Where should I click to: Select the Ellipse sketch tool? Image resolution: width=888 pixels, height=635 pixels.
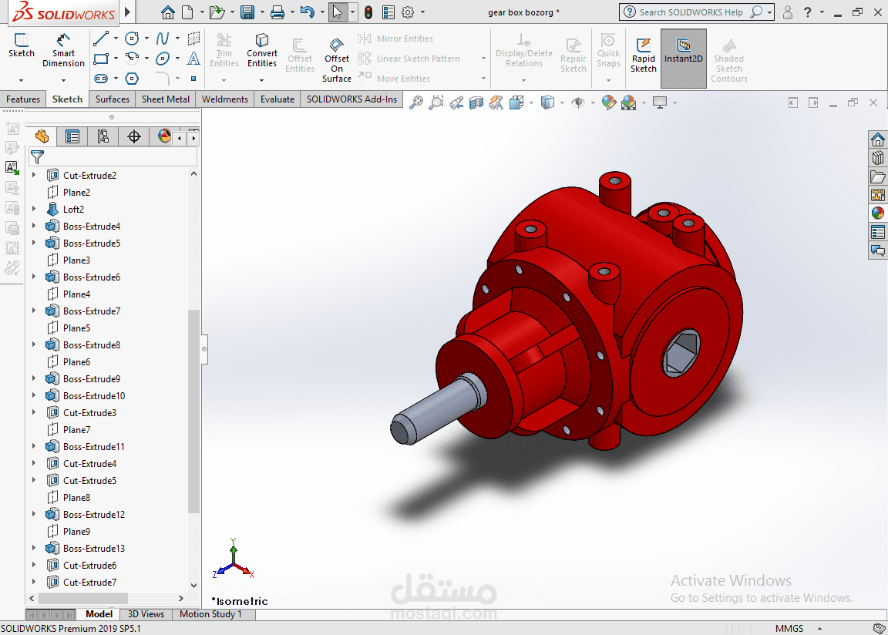point(163,59)
